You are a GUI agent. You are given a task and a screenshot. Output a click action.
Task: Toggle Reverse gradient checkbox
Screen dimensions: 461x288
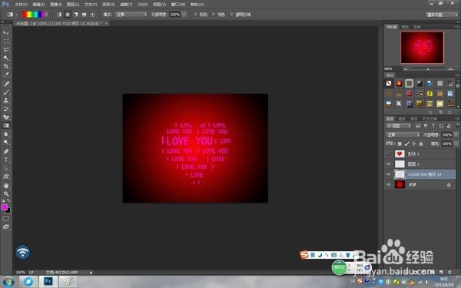[195, 14]
